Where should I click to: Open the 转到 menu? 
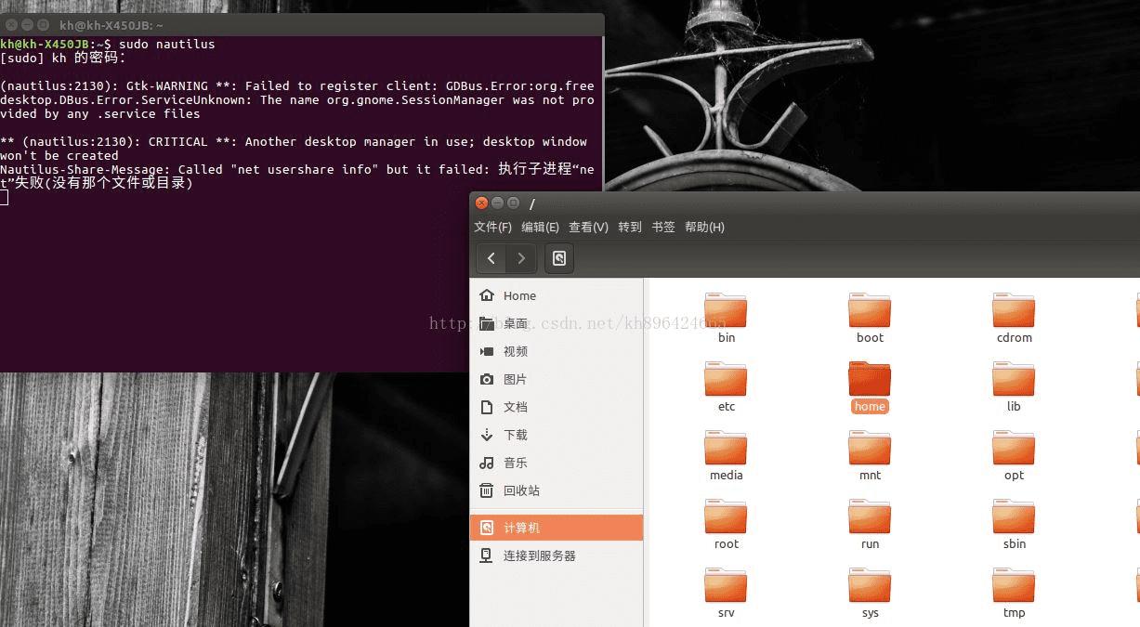pos(630,227)
